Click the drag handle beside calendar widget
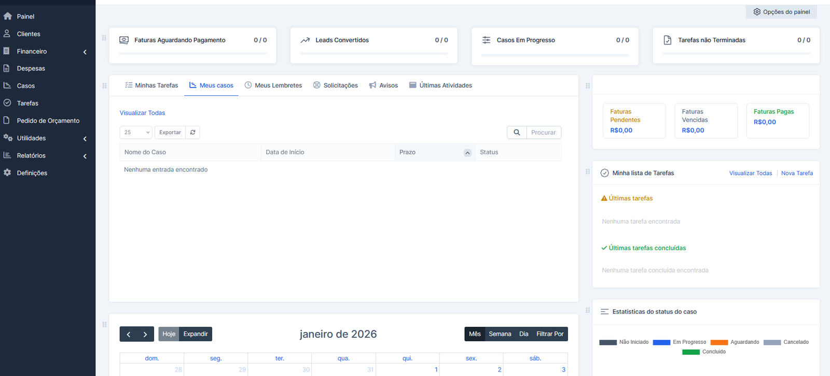830x376 pixels. click(x=104, y=325)
